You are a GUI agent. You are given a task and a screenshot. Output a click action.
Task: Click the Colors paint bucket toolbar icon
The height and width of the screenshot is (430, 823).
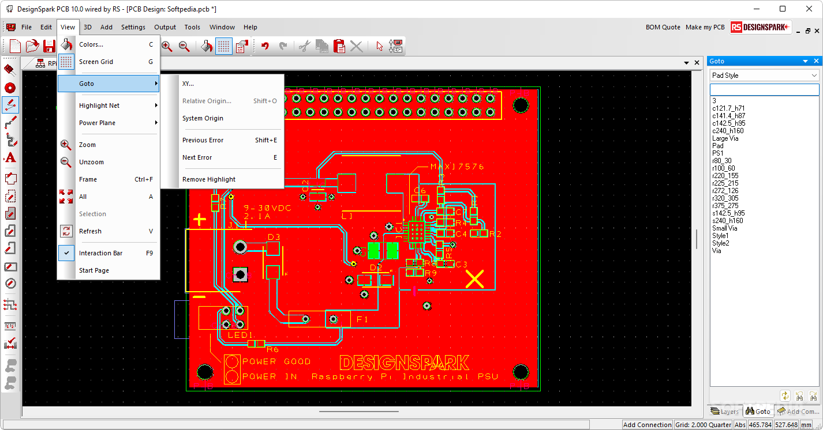[x=207, y=46]
